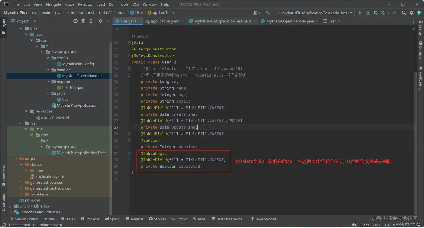This screenshot has width=424, height=228.
Task: Expand the generated-sources folder
Action: [x=21, y=183]
